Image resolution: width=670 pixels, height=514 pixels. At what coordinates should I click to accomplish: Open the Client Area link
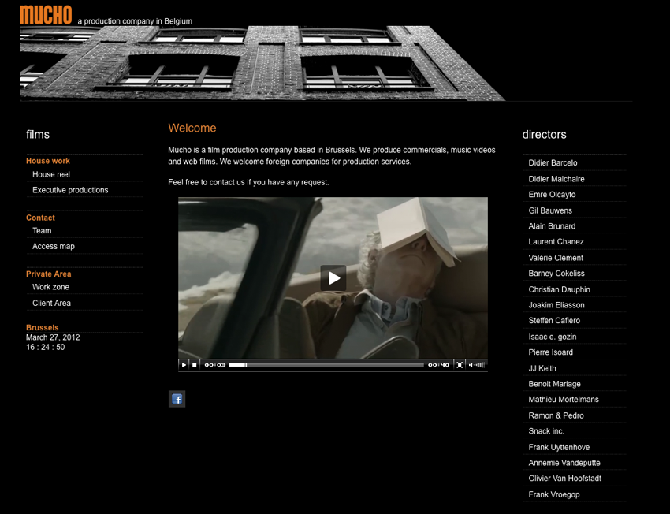pyautogui.click(x=51, y=303)
